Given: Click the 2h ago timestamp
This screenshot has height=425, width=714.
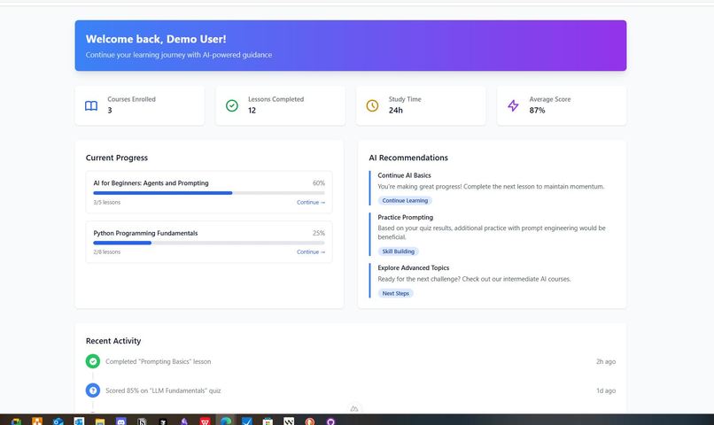Looking at the screenshot, I should click(x=606, y=361).
